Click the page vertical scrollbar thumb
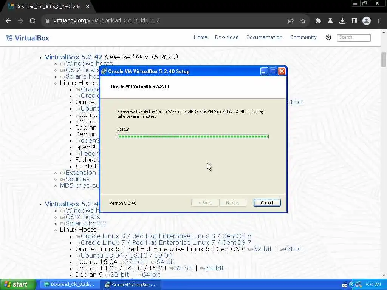This screenshot has height=290, width=387. coord(384,59)
